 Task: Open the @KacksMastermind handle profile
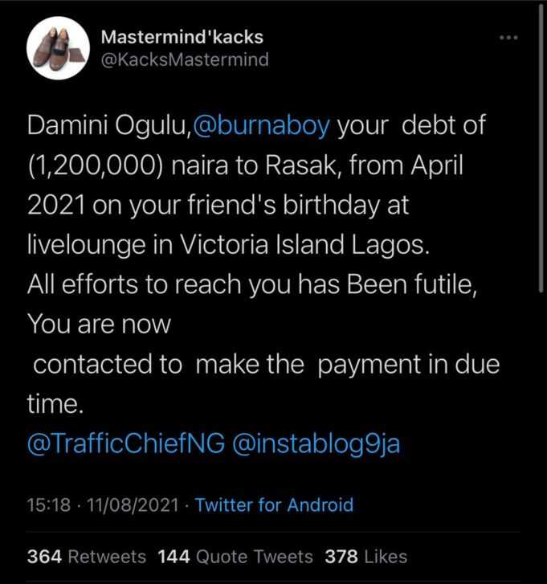(x=186, y=60)
